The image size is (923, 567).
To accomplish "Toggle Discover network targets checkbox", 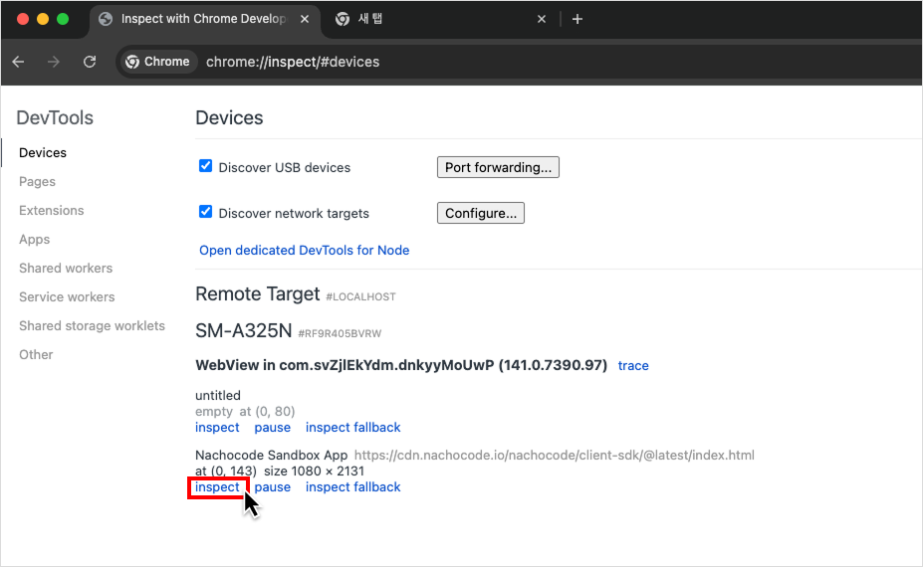I will tap(206, 212).
